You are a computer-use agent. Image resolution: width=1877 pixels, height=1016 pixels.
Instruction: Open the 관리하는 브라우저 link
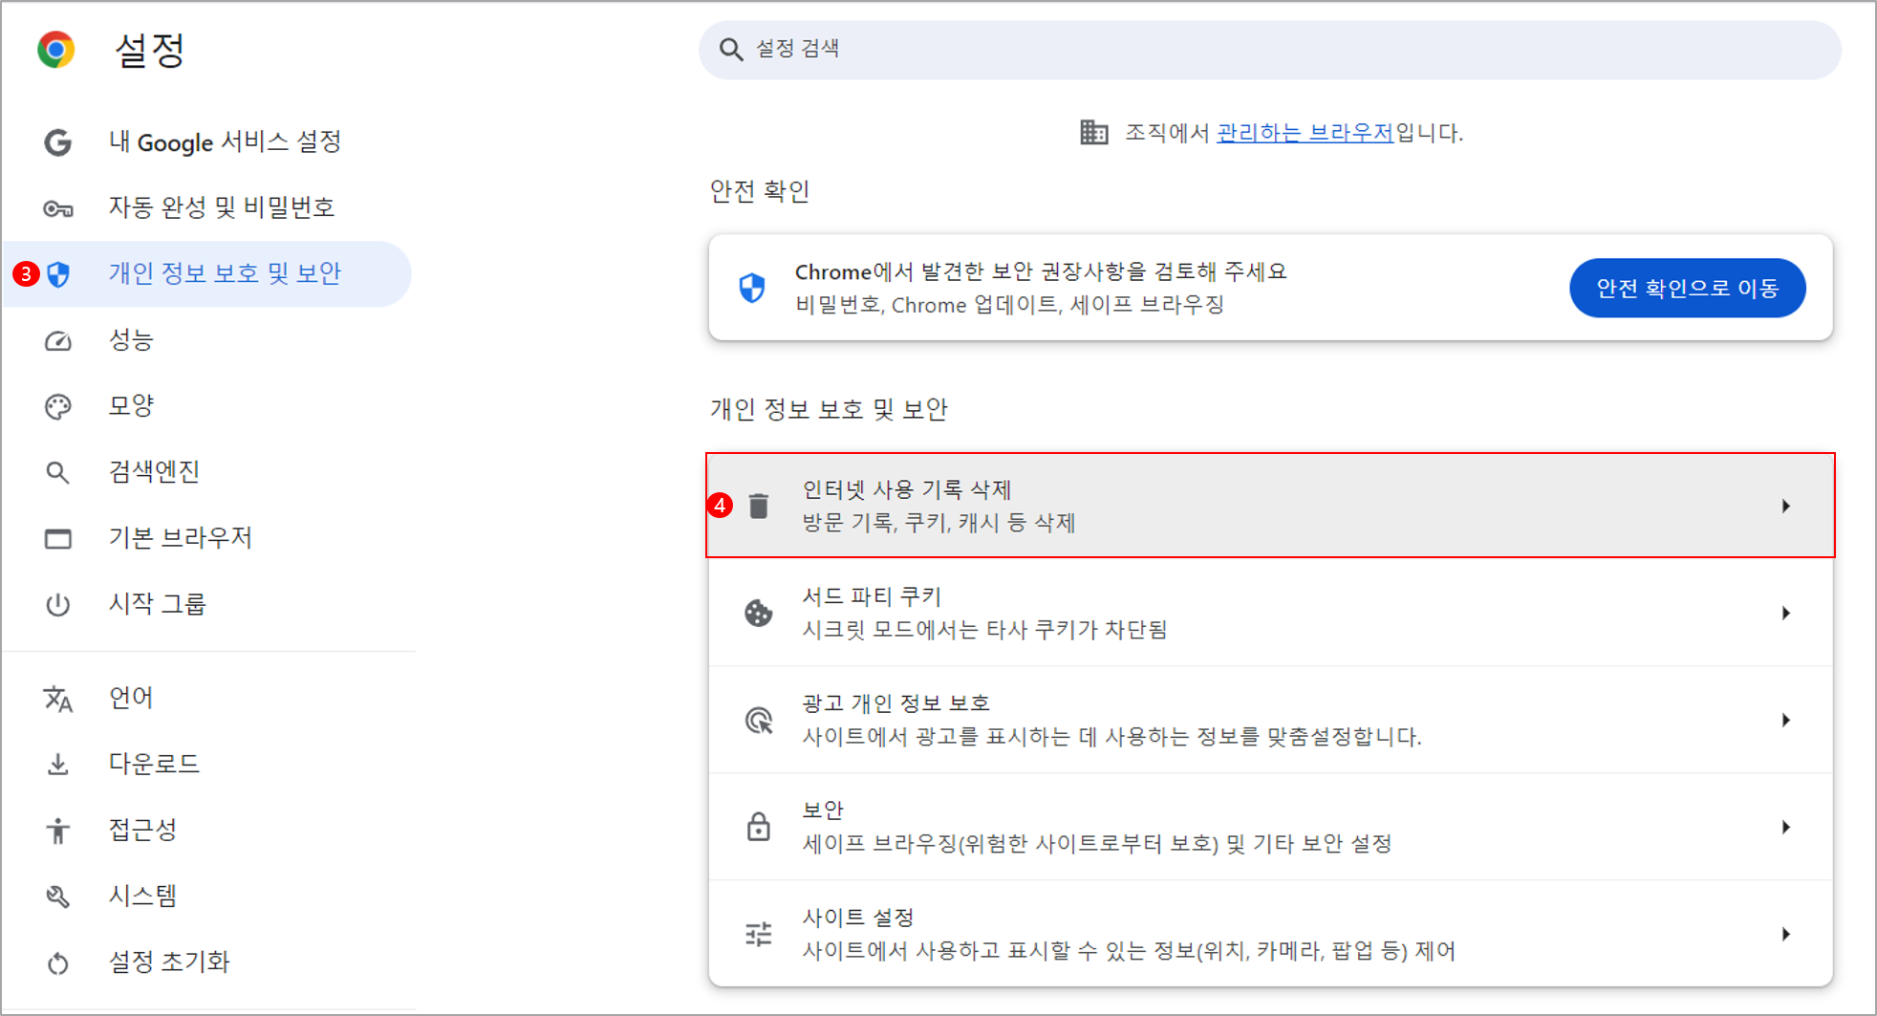[x=1305, y=133]
